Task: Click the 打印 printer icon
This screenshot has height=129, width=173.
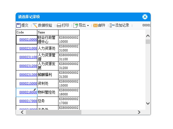Action: point(59,25)
